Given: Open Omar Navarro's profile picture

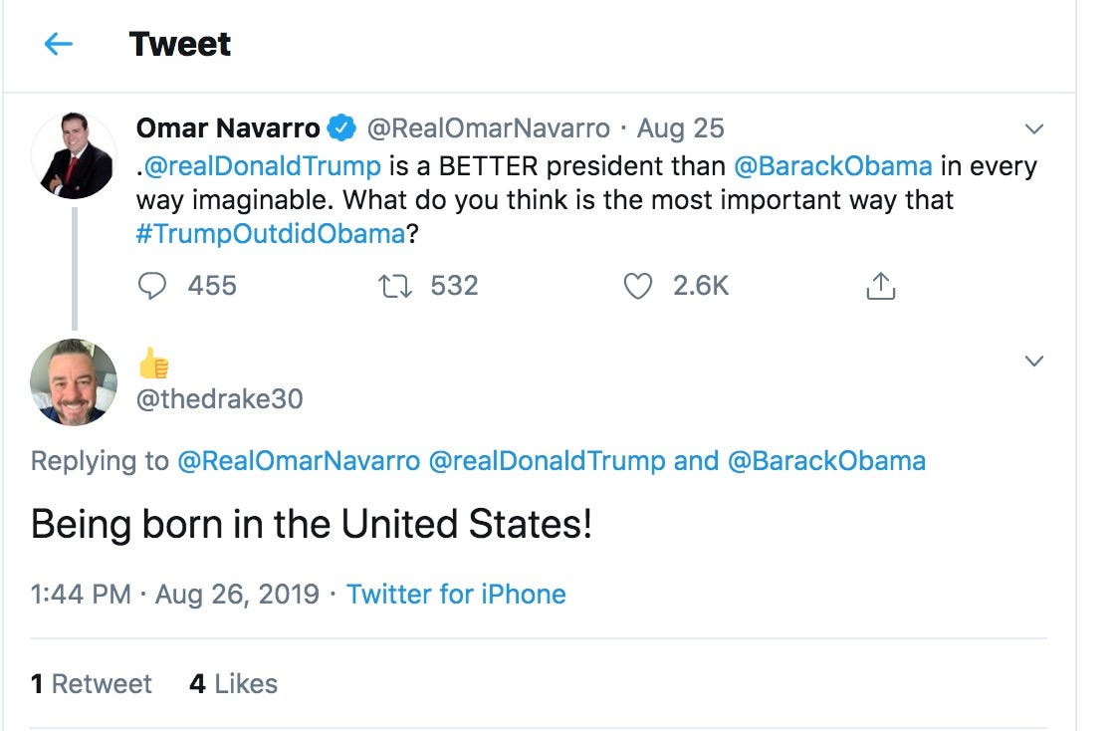Looking at the screenshot, I should pyautogui.click(x=74, y=156).
